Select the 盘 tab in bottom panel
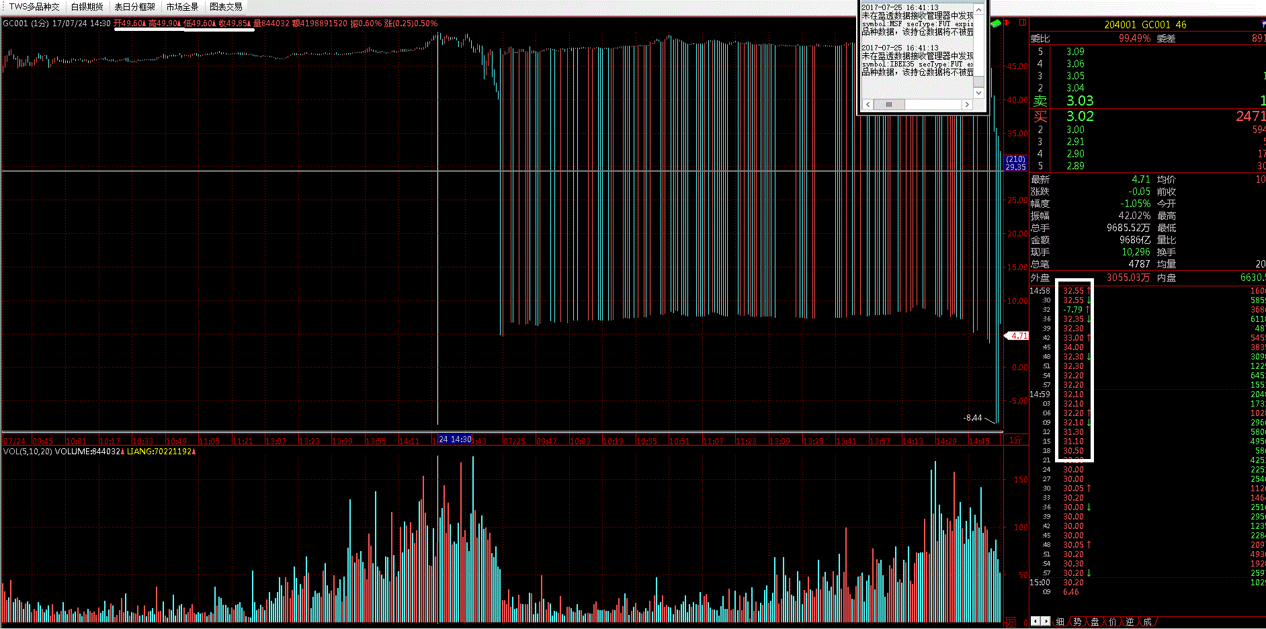This screenshot has height=629, width=1266. [1095, 622]
